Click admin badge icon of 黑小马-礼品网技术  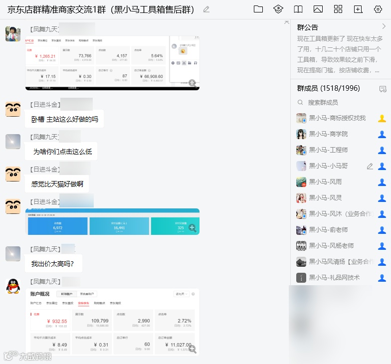[382, 278]
